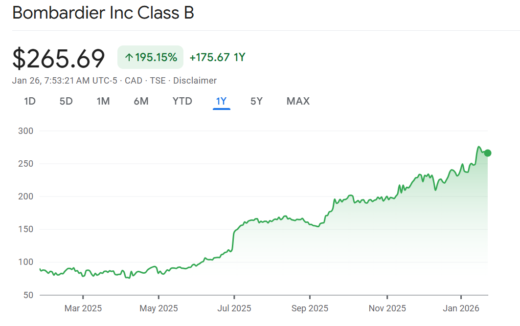Open the Disclaimer link
Image resolution: width=520 pixels, height=326 pixels.
[x=195, y=81]
